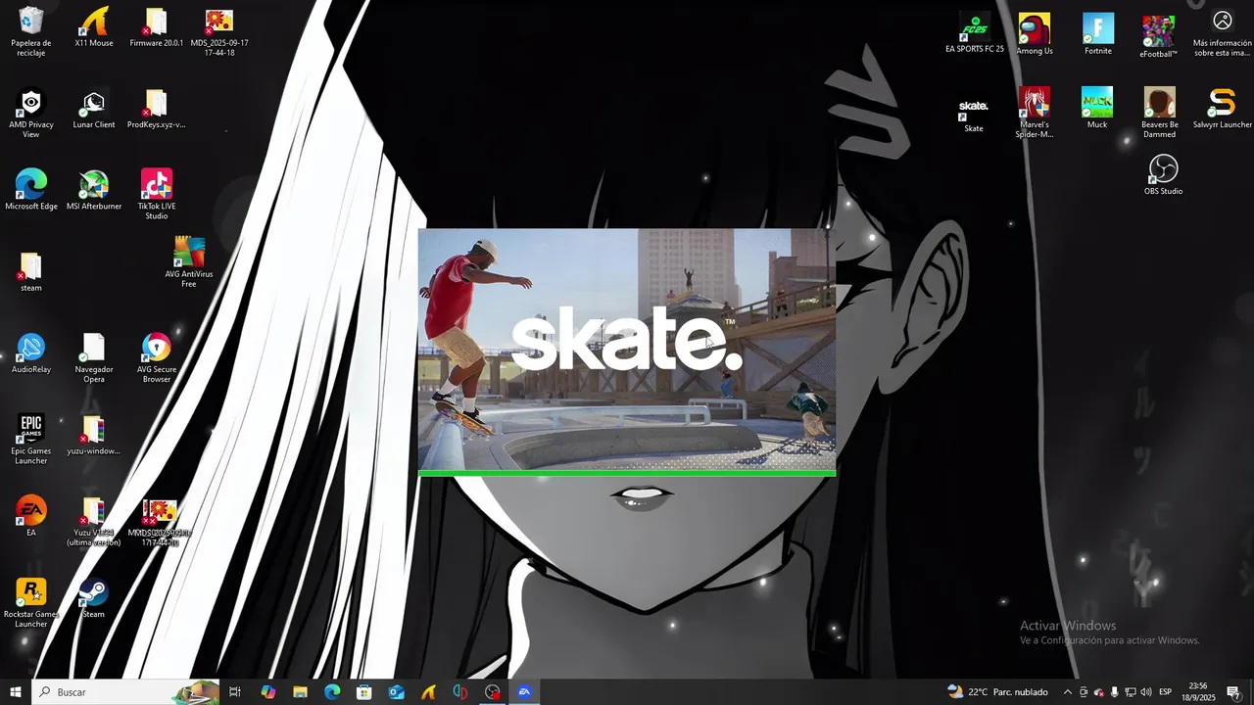Viewport: 1254px width, 705px height.
Task: Select the ProdKeys.xyz folder
Action: pyautogui.click(x=157, y=110)
